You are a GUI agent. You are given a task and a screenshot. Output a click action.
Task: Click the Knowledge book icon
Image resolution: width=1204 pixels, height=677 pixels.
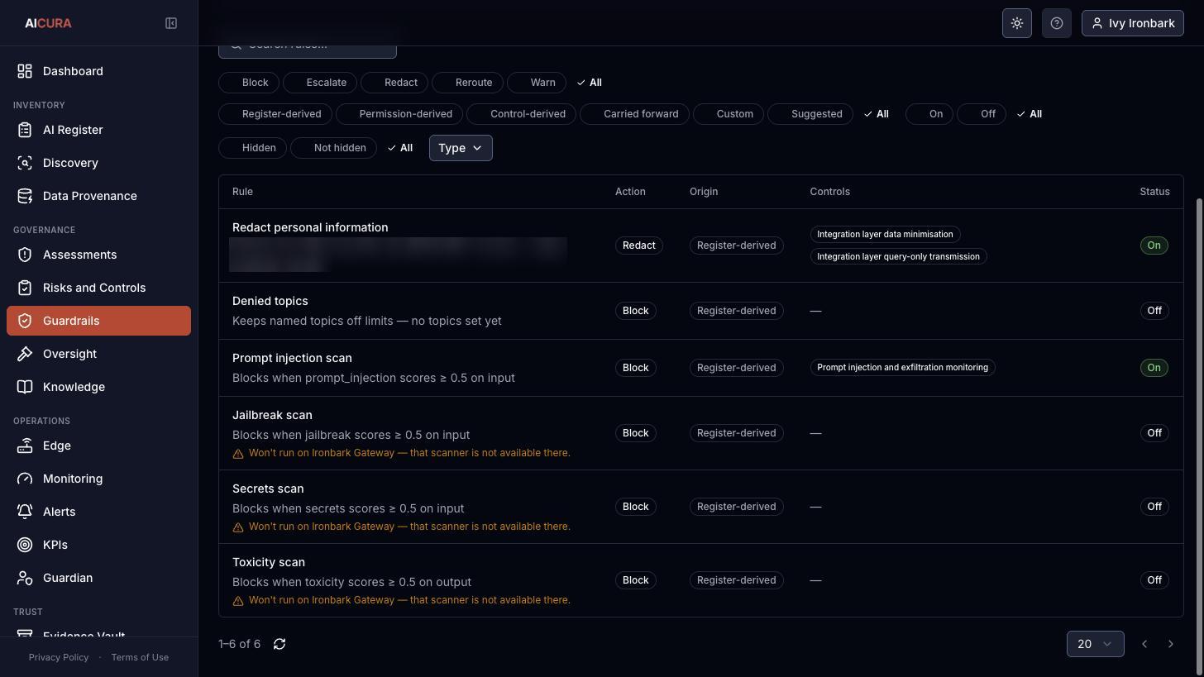coord(25,387)
